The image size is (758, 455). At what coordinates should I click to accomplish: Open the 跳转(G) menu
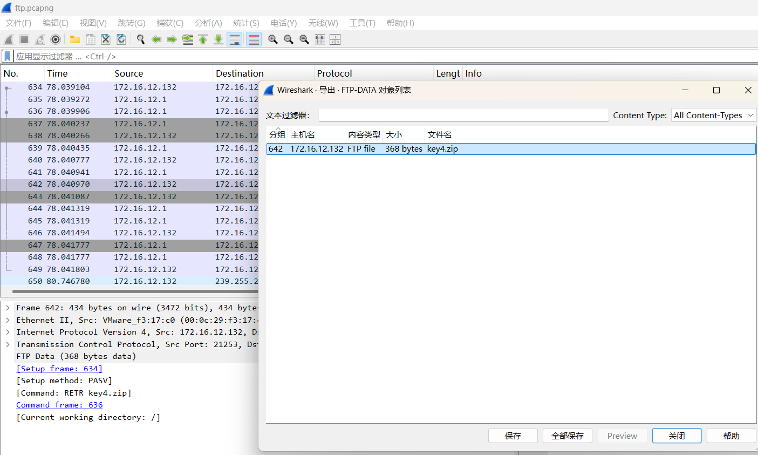point(132,23)
